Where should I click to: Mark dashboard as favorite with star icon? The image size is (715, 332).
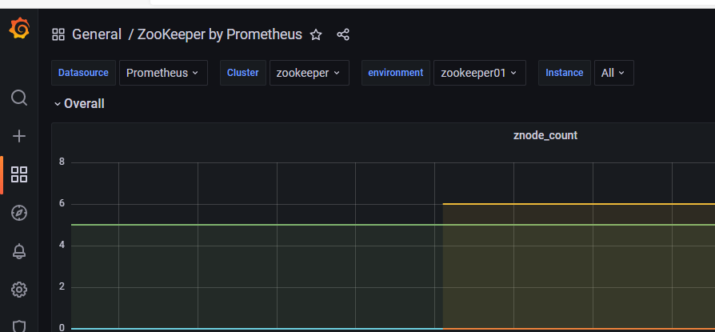click(316, 34)
